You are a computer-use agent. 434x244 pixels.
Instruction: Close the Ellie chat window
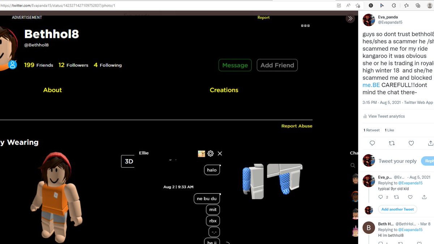[x=220, y=153]
